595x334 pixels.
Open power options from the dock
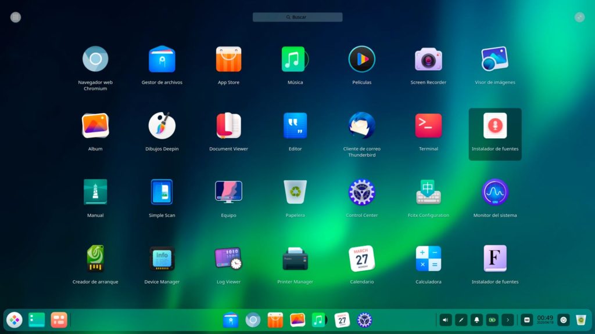564,320
